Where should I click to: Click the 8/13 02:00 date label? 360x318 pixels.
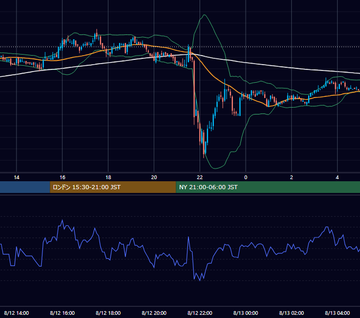(291, 313)
